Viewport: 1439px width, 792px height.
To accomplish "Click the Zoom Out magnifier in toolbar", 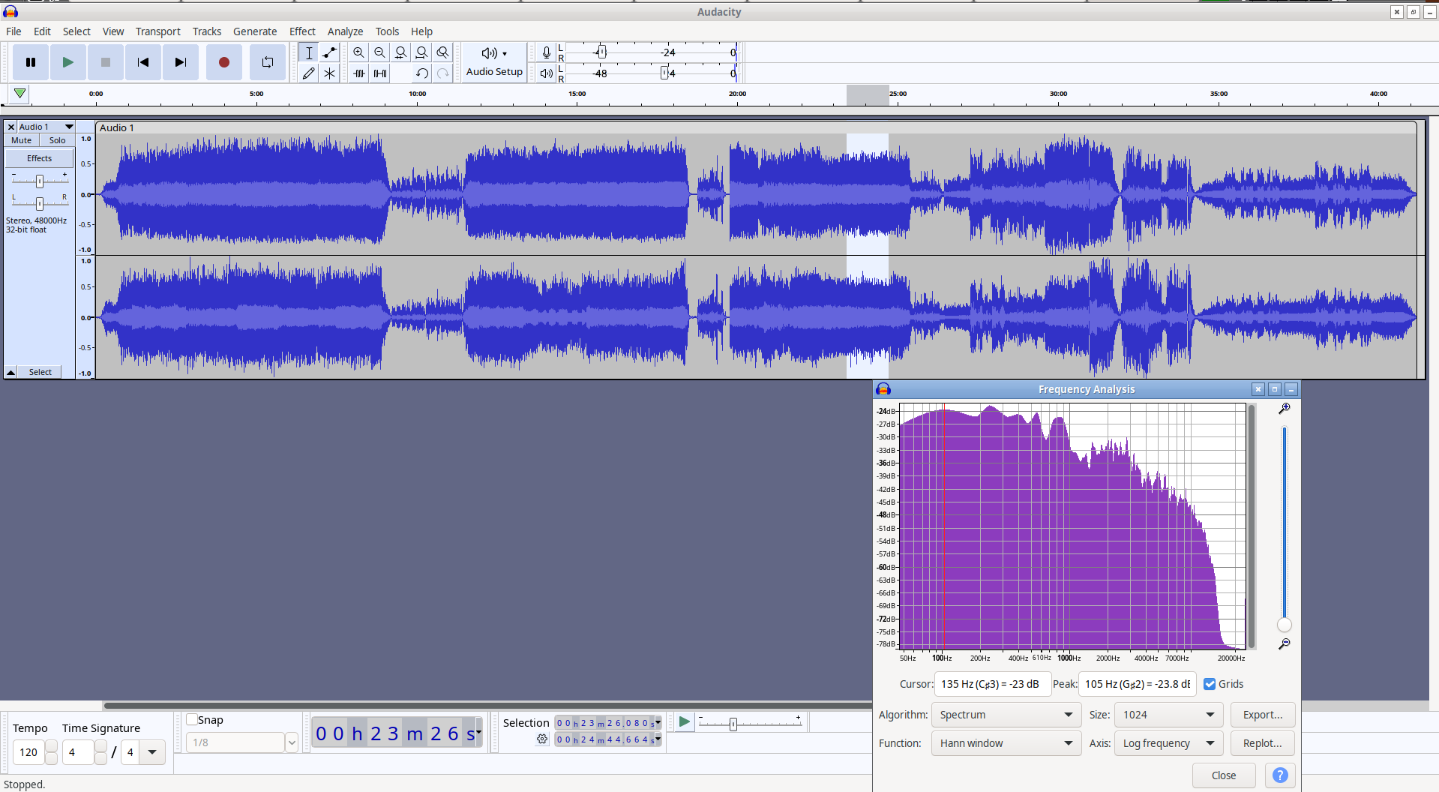I will [x=380, y=52].
